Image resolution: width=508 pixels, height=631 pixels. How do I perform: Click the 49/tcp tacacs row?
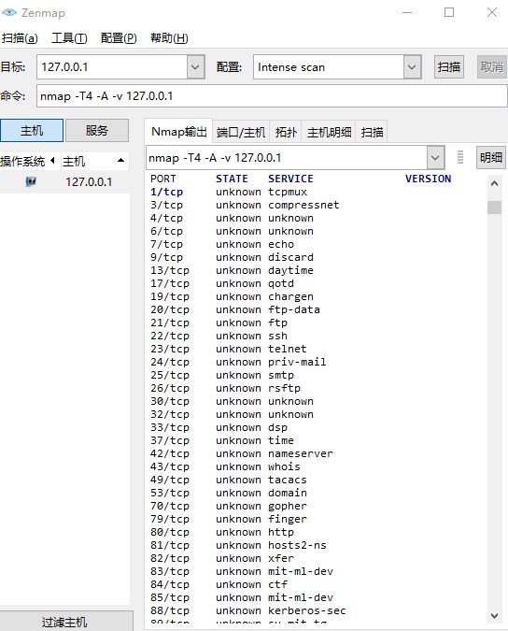[229, 480]
